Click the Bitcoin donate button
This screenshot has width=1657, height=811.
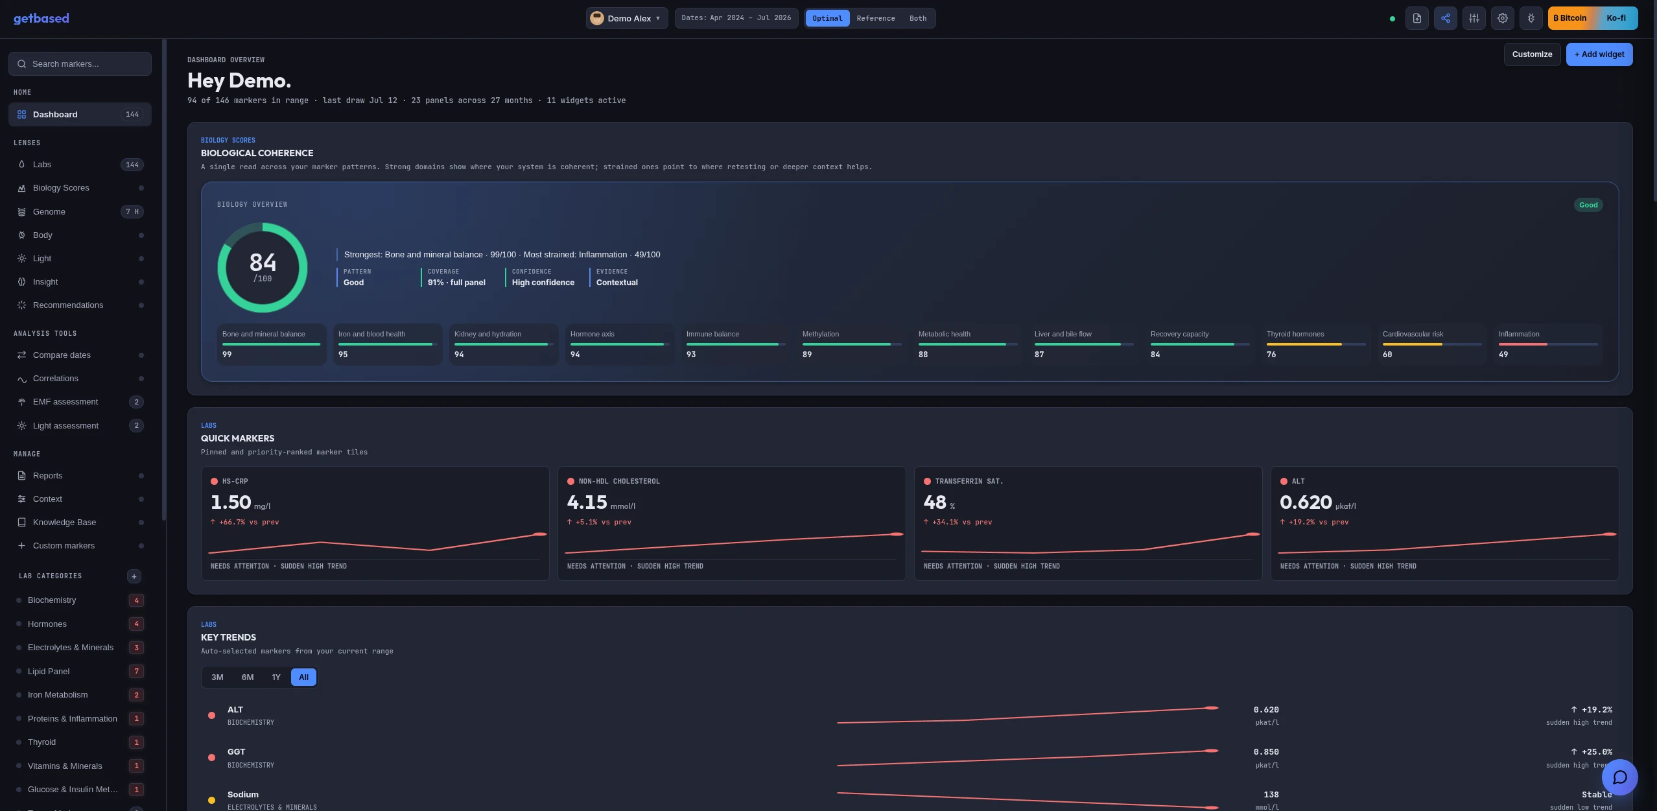click(1569, 18)
